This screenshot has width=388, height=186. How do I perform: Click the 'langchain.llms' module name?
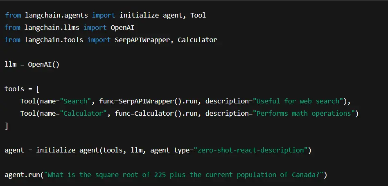52,27
